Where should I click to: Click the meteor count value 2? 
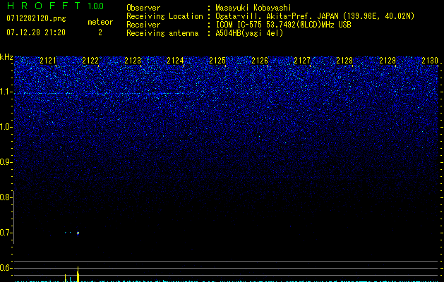(x=100, y=32)
